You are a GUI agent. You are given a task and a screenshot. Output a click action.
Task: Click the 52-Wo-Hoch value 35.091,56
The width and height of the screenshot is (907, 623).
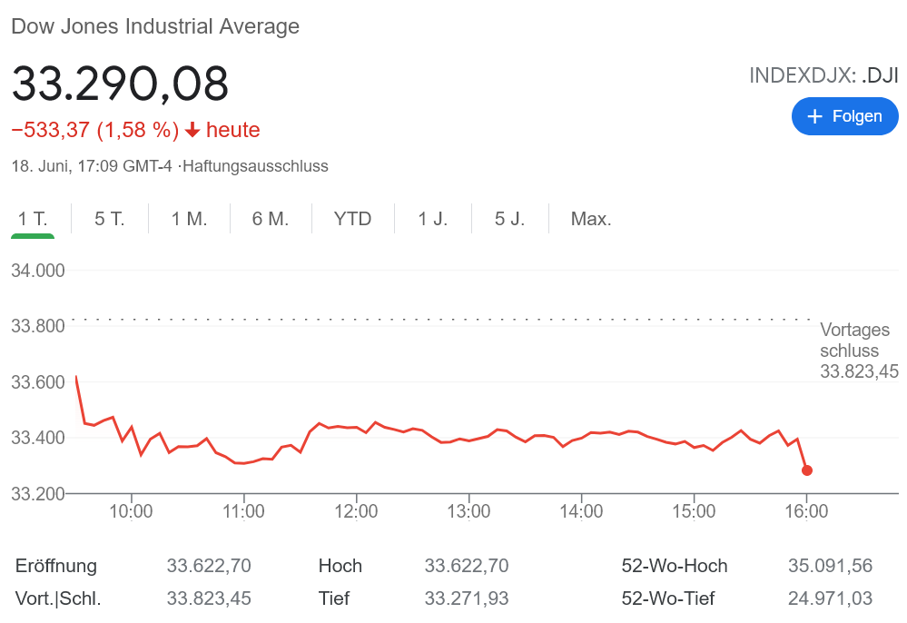830,566
